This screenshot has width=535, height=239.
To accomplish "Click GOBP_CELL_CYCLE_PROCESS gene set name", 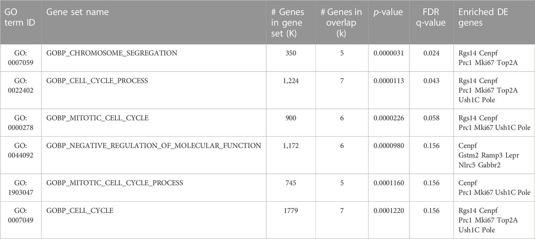I will pyautogui.click(x=97, y=81).
